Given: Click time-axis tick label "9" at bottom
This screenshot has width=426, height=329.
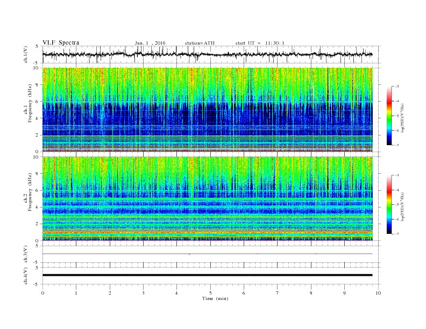Looking at the screenshot, I should pos(344,293).
